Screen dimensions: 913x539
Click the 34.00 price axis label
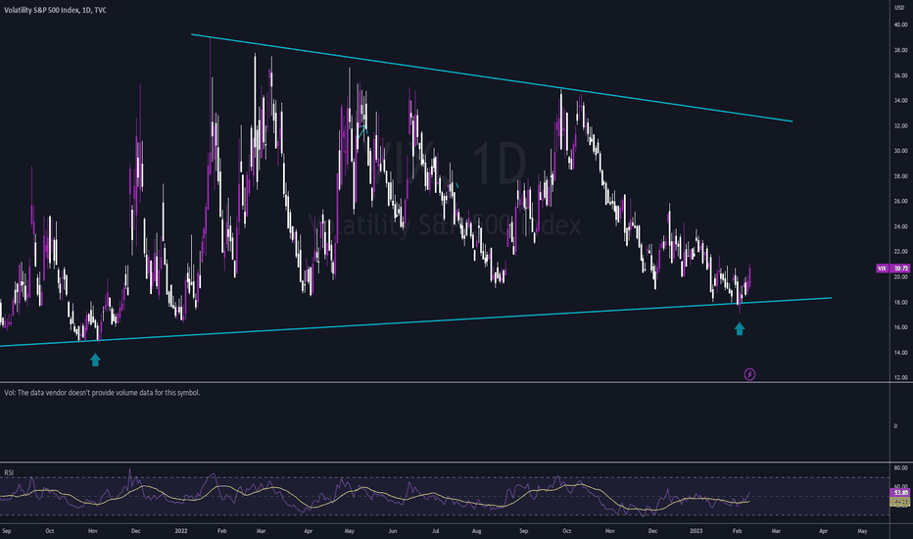tap(901, 101)
